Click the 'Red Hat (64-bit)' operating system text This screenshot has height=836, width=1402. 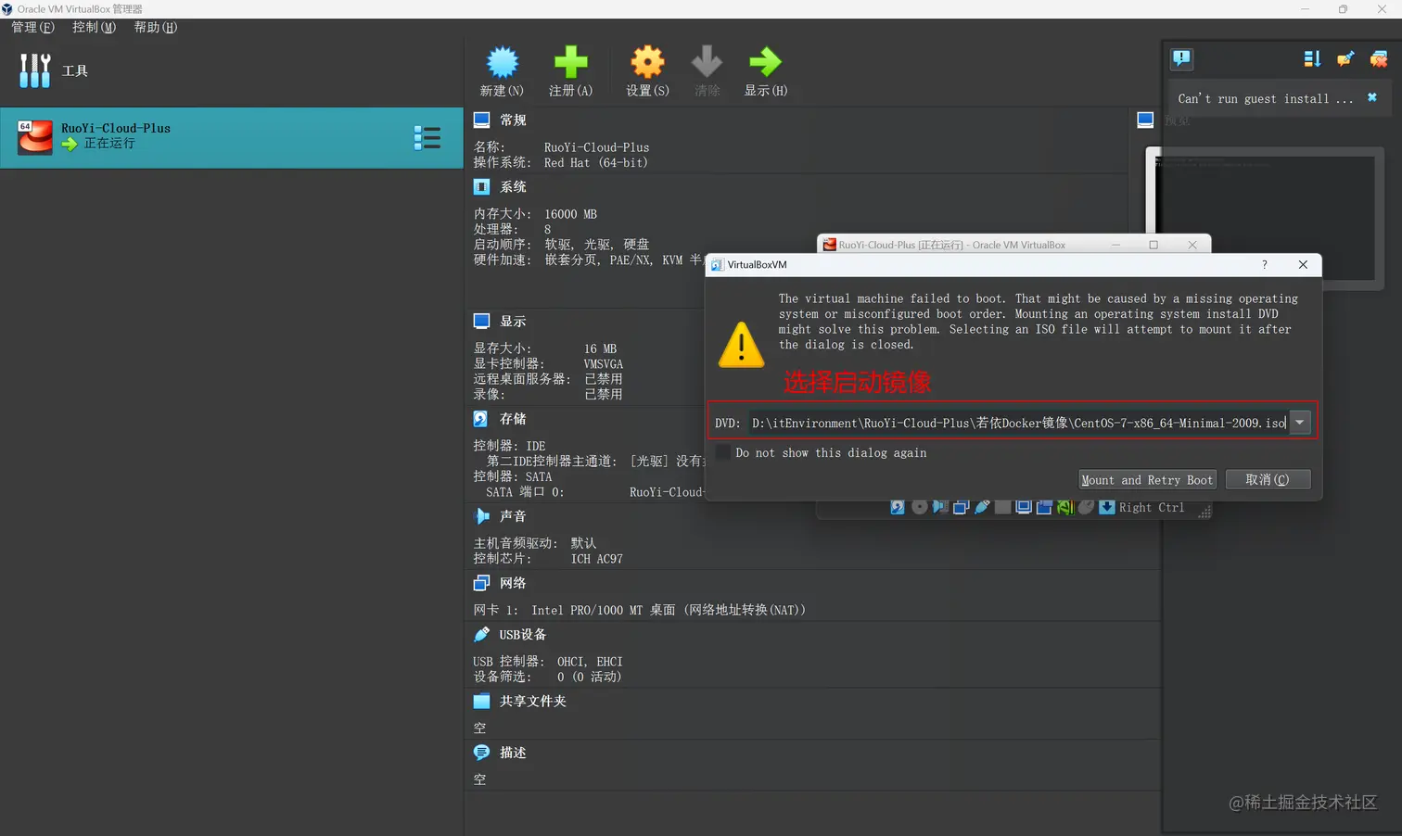596,162
